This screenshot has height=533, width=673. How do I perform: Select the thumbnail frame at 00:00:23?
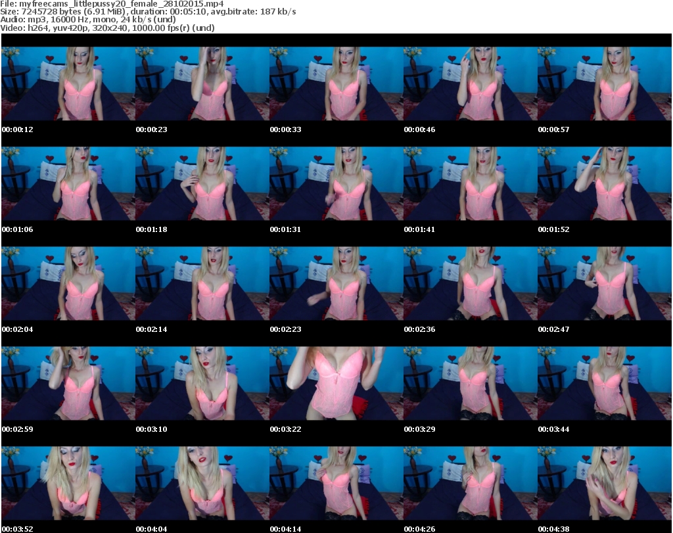pyautogui.click(x=202, y=83)
